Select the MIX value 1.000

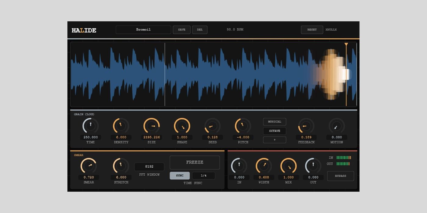point(289,177)
